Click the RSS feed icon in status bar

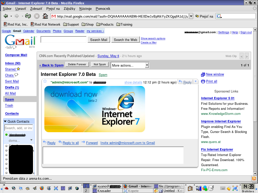(x=254, y=178)
